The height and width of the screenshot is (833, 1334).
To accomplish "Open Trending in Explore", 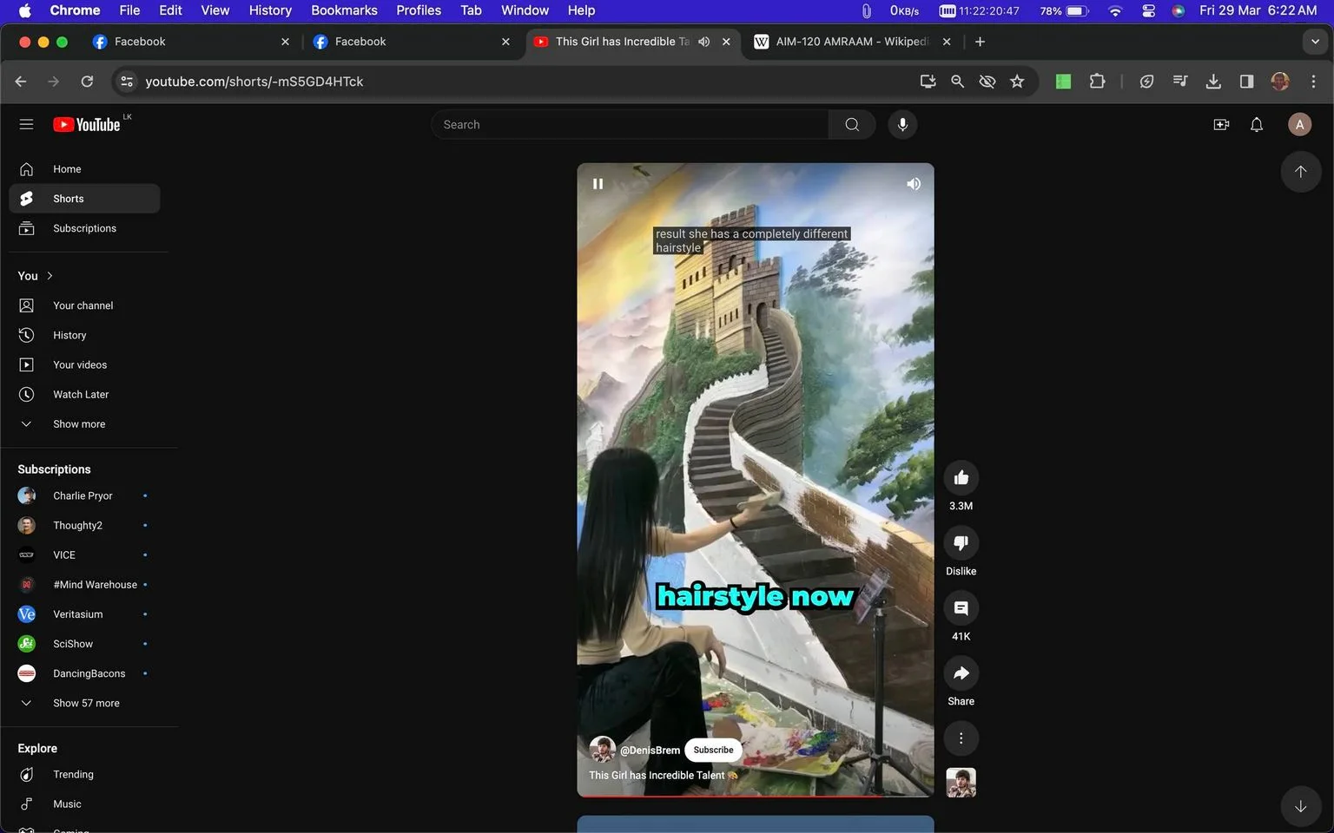I will pyautogui.click(x=84, y=774).
